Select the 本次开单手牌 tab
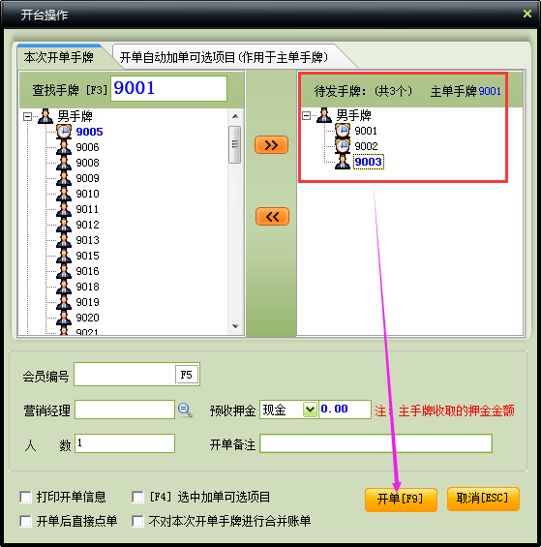 (59, 57)
